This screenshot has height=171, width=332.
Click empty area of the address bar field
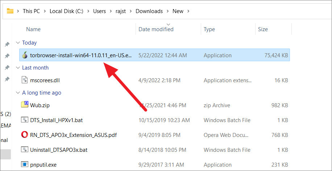click(261, 11)
